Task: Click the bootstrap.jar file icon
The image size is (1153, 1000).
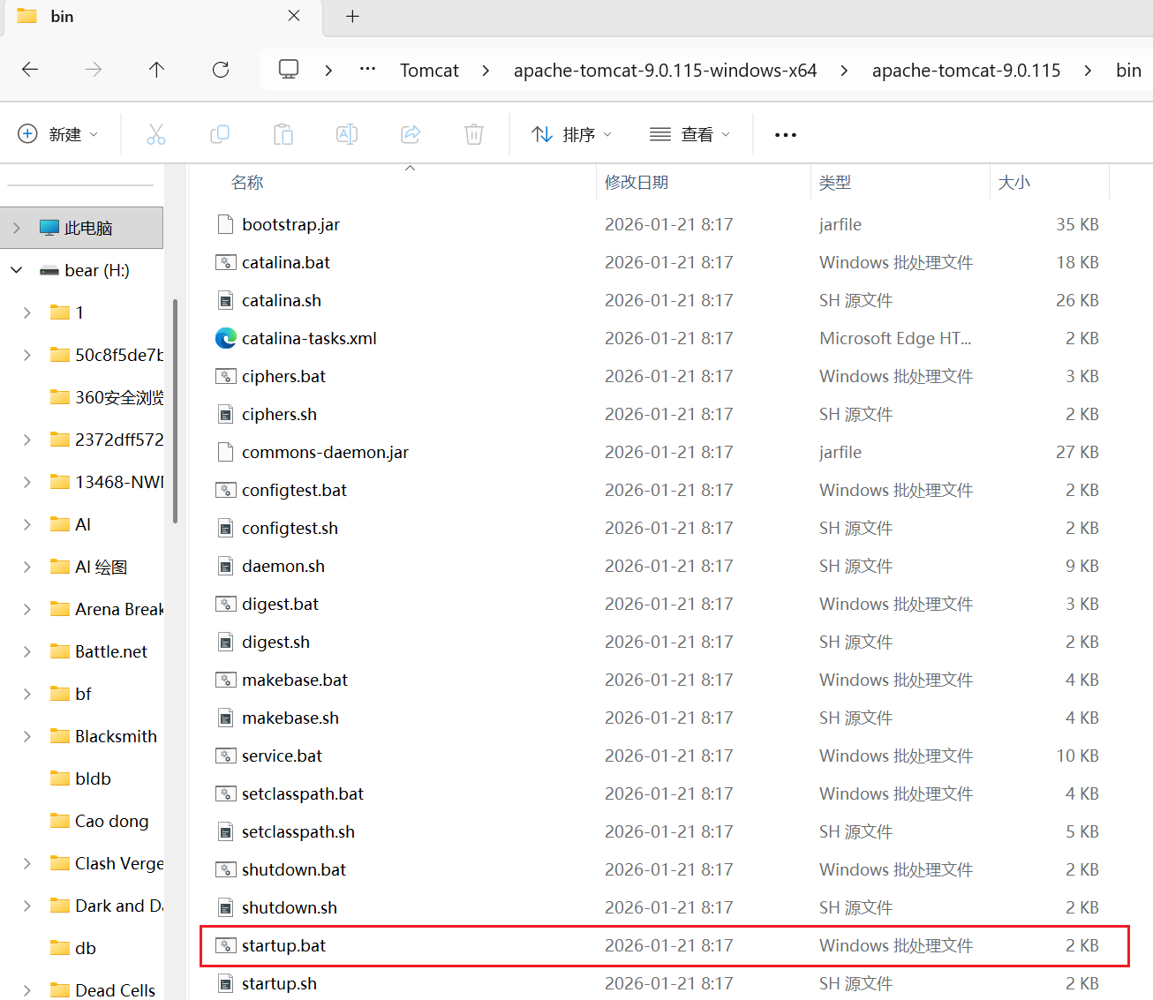Action: tap(225, 224)
